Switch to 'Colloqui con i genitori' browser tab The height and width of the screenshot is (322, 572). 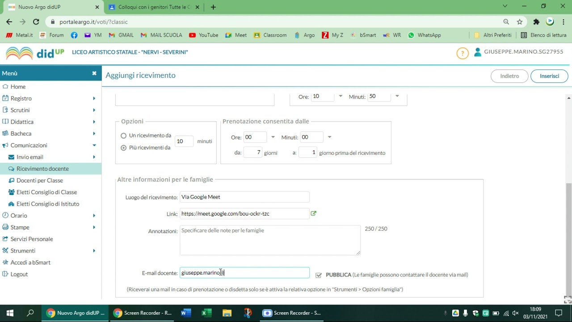tap(154, 7)
